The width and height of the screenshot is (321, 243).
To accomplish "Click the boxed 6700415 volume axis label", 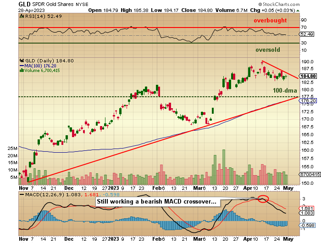I will coord(310,174).
